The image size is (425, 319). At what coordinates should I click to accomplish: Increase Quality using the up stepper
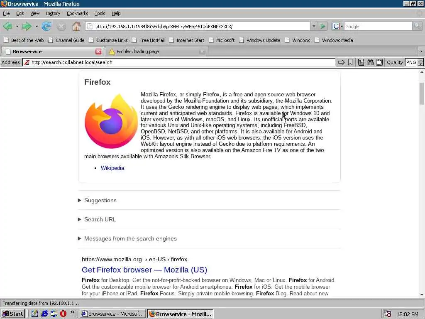point(420,61)
